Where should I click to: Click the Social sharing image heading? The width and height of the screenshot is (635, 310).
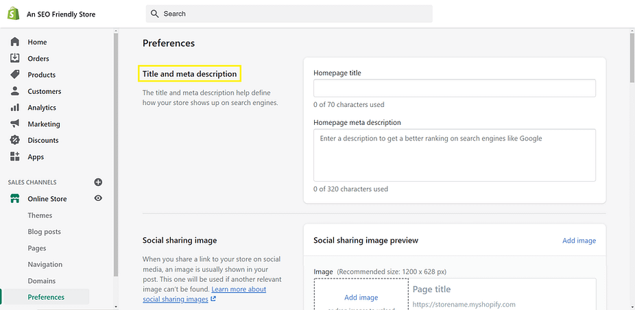[180, 240]
